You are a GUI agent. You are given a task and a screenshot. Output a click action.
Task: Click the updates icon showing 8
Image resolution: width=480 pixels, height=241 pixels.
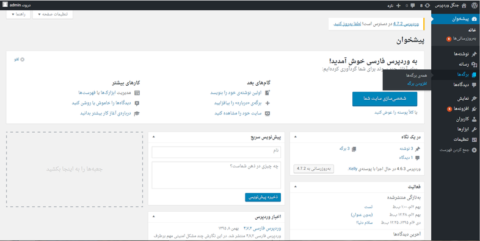coord(427,5)
